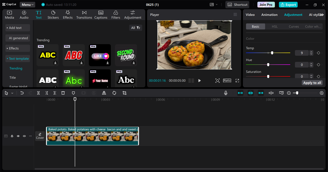Collapse the Text template section
Screen dimensions: 328x172
pyautogui.click(x=18, y=59)
